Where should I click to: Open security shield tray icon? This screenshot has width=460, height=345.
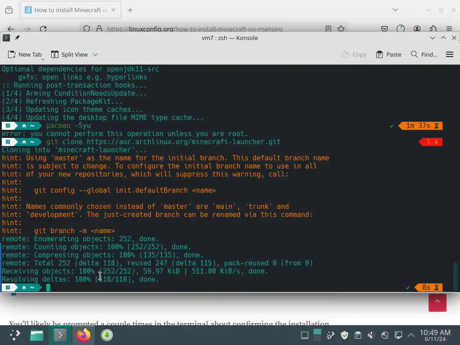point(345,335)
